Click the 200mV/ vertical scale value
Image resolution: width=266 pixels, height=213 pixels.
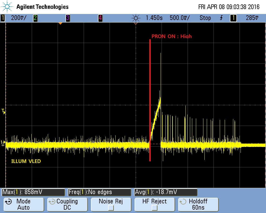[x=19, y=18]
